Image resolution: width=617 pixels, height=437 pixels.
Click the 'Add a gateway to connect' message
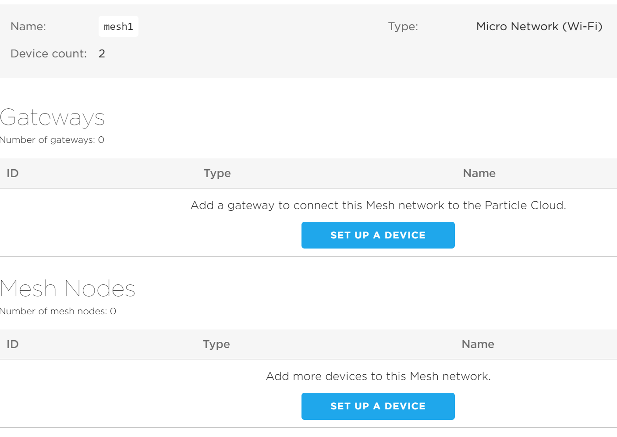click(x=378, y=206)
